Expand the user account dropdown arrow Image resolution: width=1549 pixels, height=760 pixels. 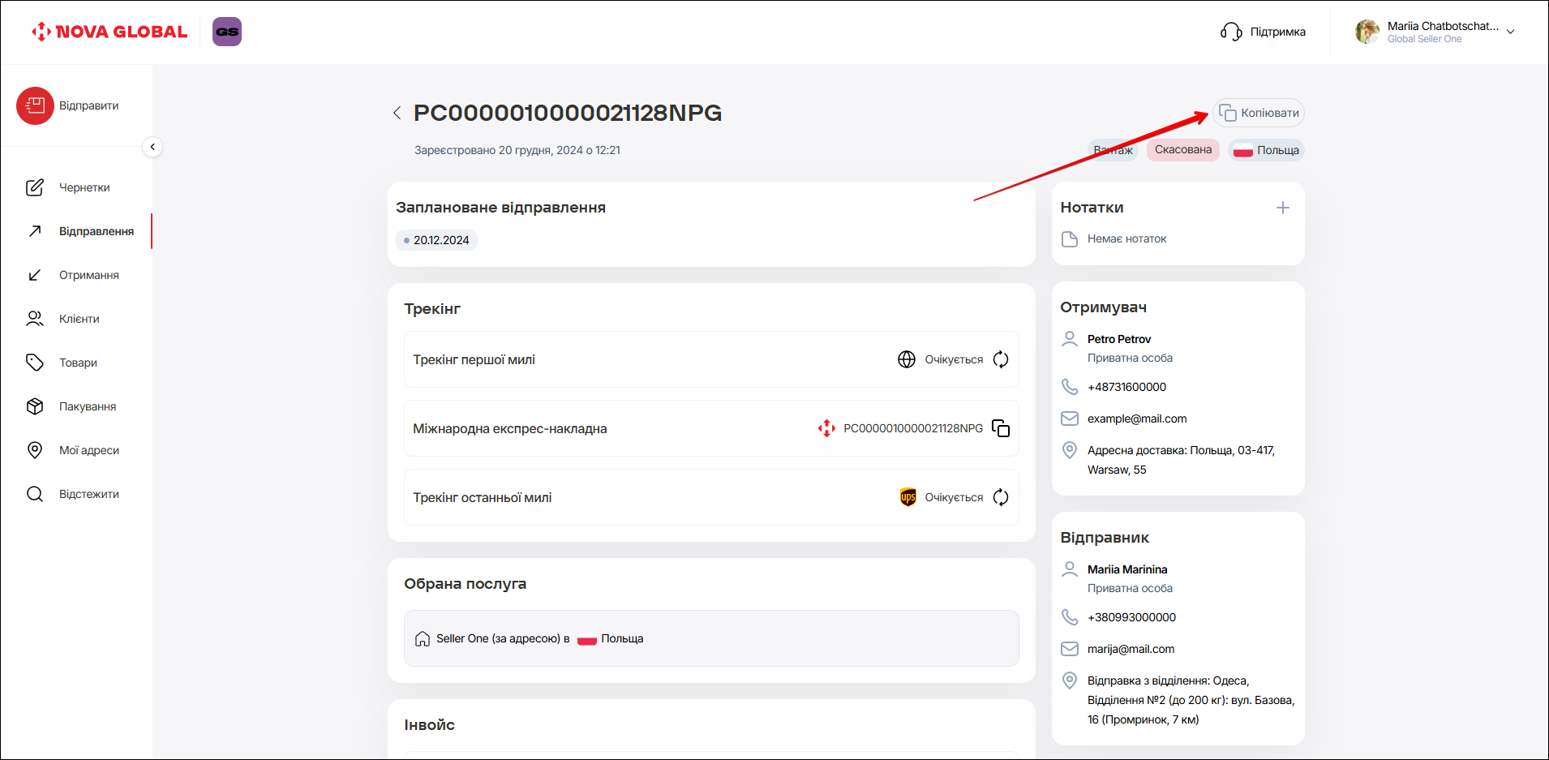(1510, 32)
